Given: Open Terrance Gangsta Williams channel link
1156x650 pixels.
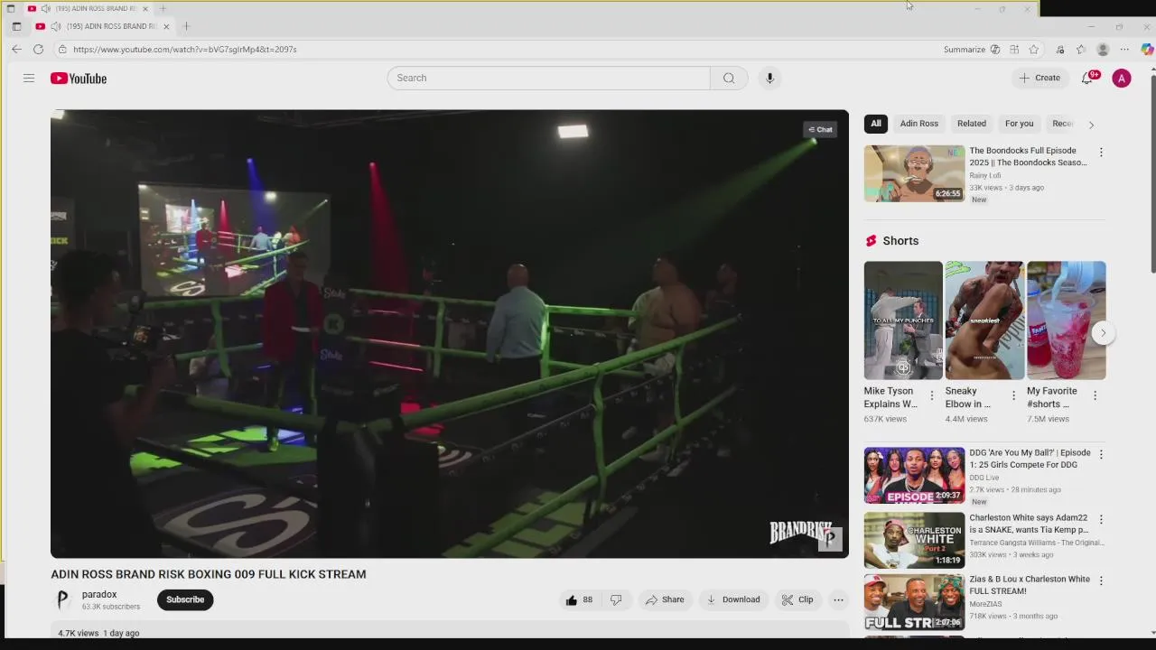Looking at the screenshot, I should coord(1037,543).
